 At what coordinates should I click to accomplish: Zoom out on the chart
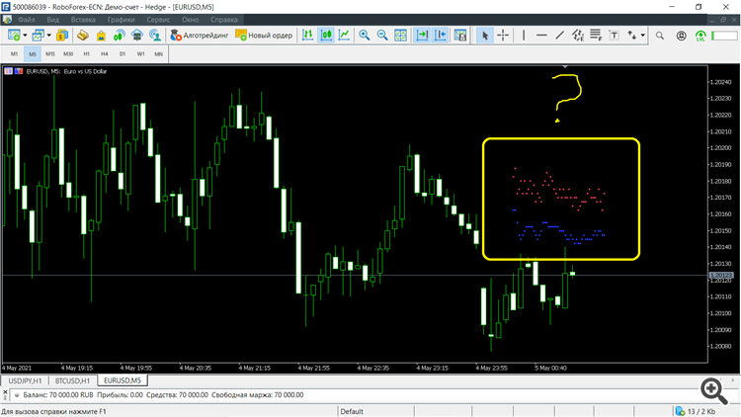point(382,35)
